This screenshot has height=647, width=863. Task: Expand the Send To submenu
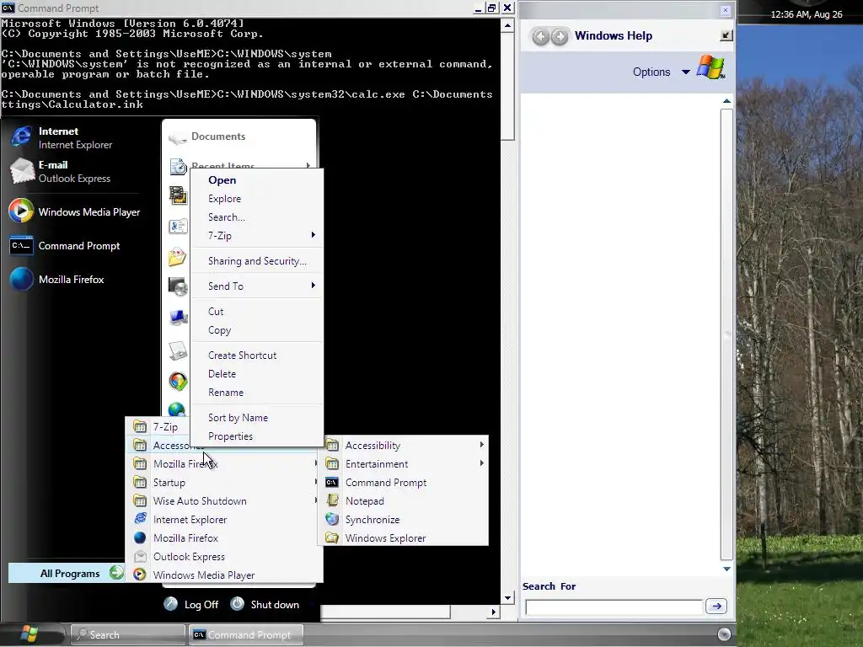pos(256,286)
